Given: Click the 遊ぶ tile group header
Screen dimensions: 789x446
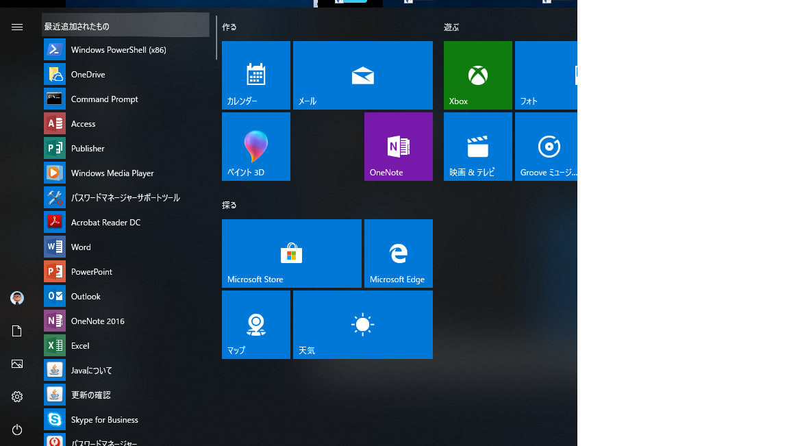Looking at the screenshot, I should [451, 27].
